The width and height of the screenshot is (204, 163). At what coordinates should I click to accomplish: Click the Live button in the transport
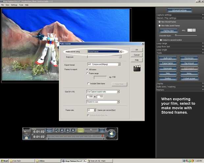coord(102,130)
